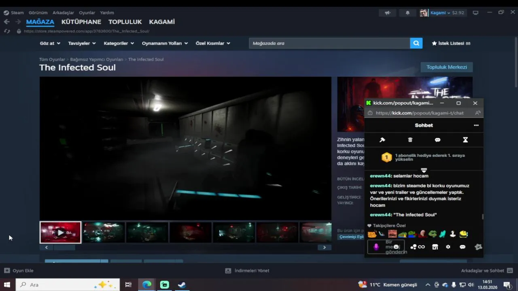Click Oyun Ekle at bottom left

[19, 270]
